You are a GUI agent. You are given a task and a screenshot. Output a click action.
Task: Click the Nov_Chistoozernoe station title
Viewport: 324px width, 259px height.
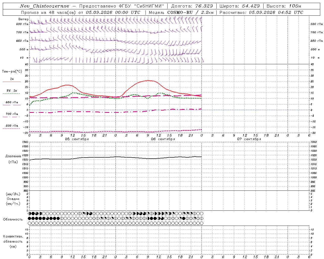click(x=45, y=6)
